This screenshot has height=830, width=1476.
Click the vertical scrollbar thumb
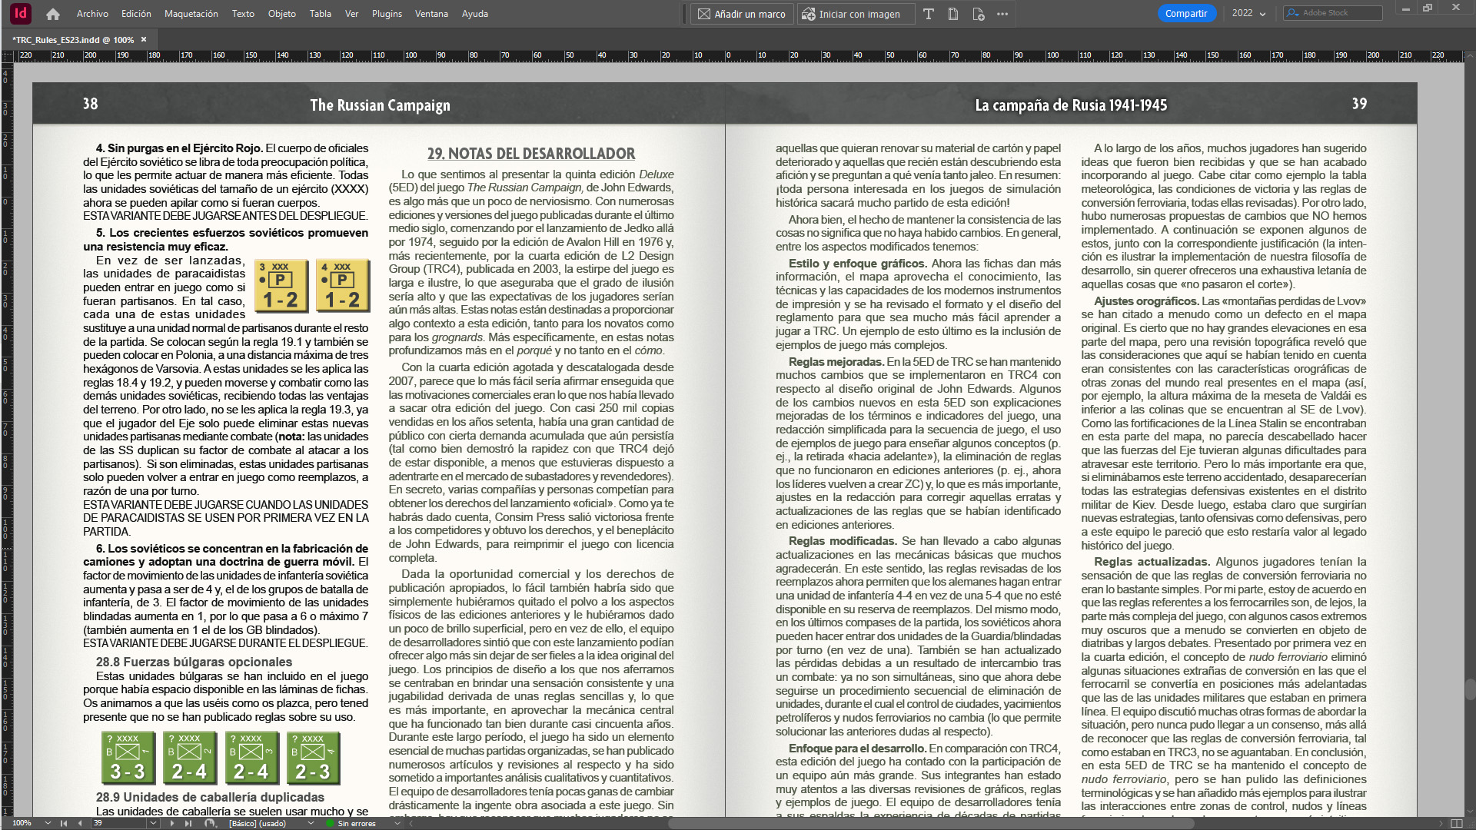click(x=1470, y=689)
